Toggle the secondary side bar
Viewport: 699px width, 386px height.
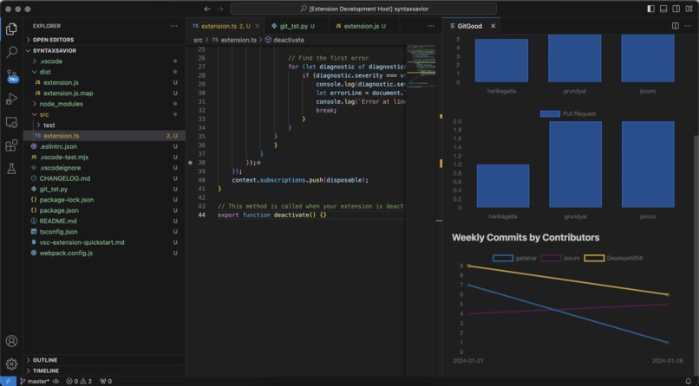click(676, 9)
